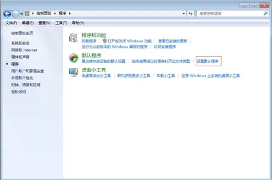Image resolution: width=272 pixels, height=180 pixels.
Task: Open the 文件(F) menu
Action: point(11,23)
